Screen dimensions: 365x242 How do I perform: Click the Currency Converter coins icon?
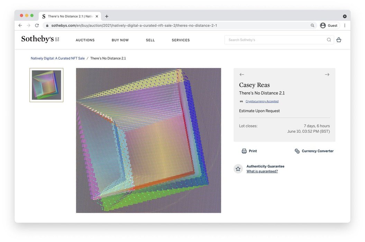tap(297, 151)
